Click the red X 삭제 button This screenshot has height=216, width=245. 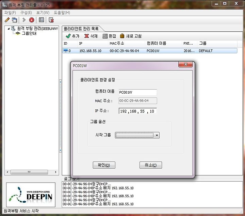[x=91, y=36]
